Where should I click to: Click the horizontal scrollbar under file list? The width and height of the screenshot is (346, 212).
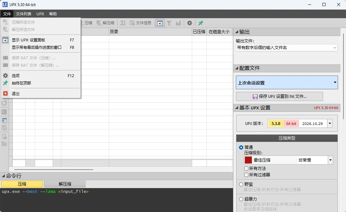54,170
